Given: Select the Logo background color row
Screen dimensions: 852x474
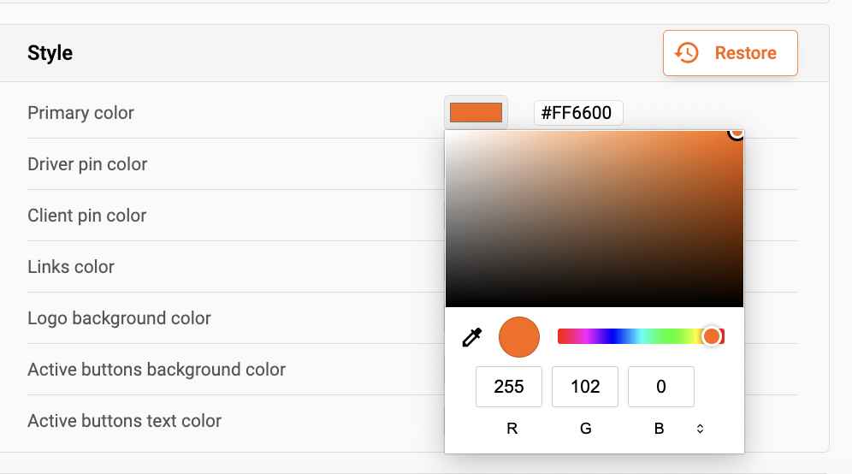Looking at the screenshot, I should pos(119,318).
